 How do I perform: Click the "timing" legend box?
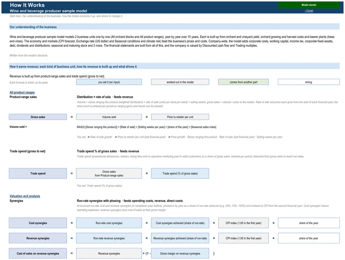309,82
